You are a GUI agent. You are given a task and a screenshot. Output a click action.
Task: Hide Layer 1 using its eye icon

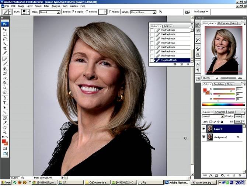click(203, 128)
